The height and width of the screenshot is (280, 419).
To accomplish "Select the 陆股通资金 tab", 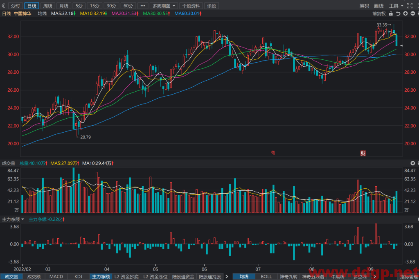I will (183, 277).
